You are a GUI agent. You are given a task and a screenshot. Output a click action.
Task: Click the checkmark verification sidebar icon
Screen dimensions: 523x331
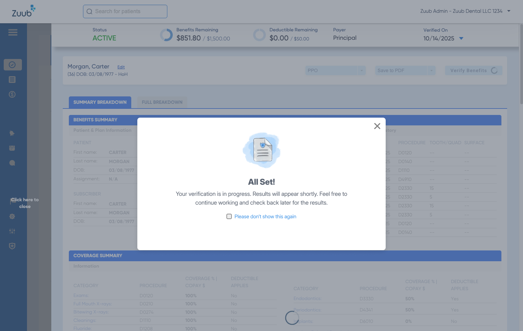pyautogui.click(x=12, y=65)
